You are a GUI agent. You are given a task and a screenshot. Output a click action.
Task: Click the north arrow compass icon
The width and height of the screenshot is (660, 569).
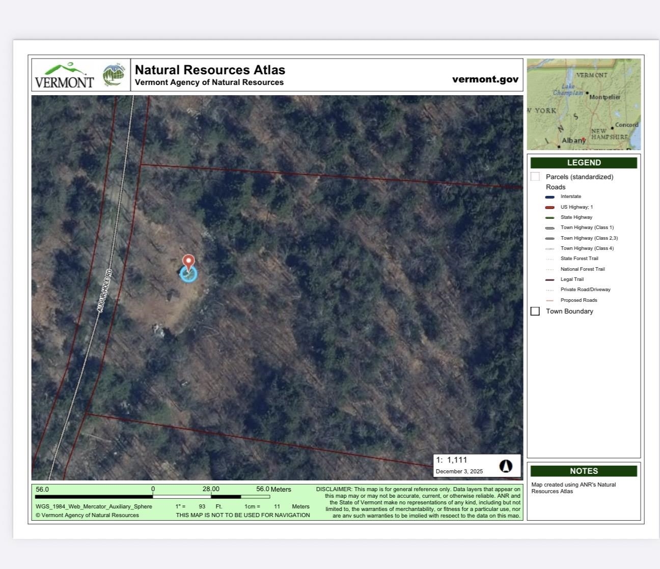click(x=506, y=466)
